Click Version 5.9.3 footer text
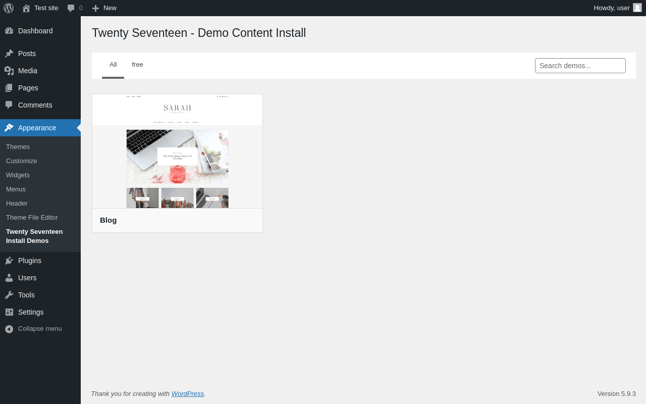Screen dimensions: 646x404 [x=617, y=393]
